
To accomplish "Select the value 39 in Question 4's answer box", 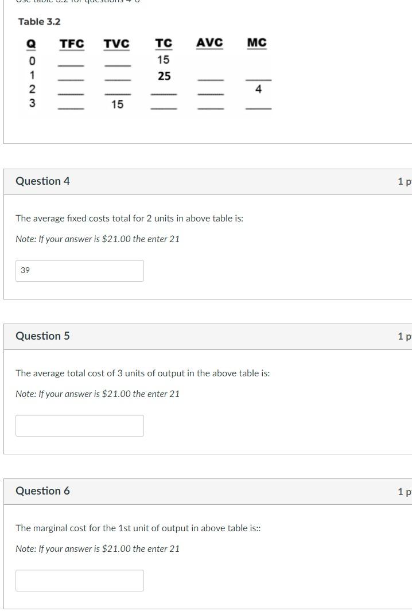I will click(x=24, y=270).
